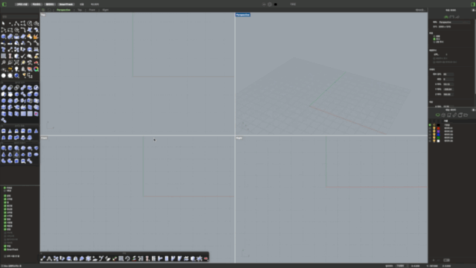Click the circular-arrow Rotate tool in bottom toolbar

tap(127, 258)
